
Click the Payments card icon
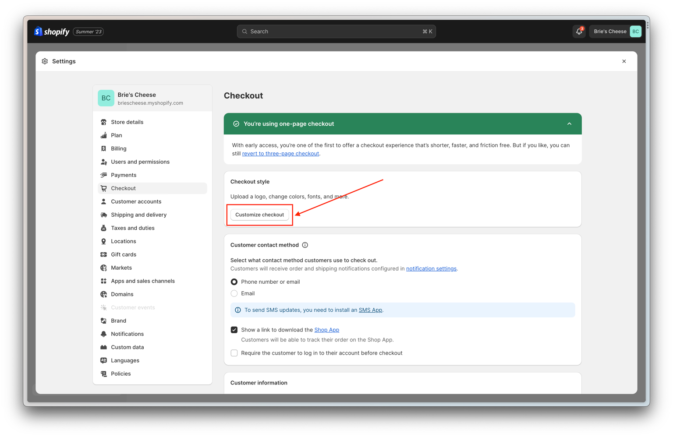(104, 175)
